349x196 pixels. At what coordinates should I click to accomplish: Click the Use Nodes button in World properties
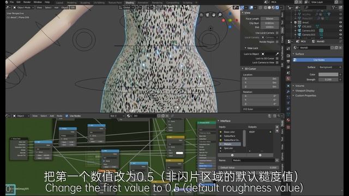coord(318,60)
